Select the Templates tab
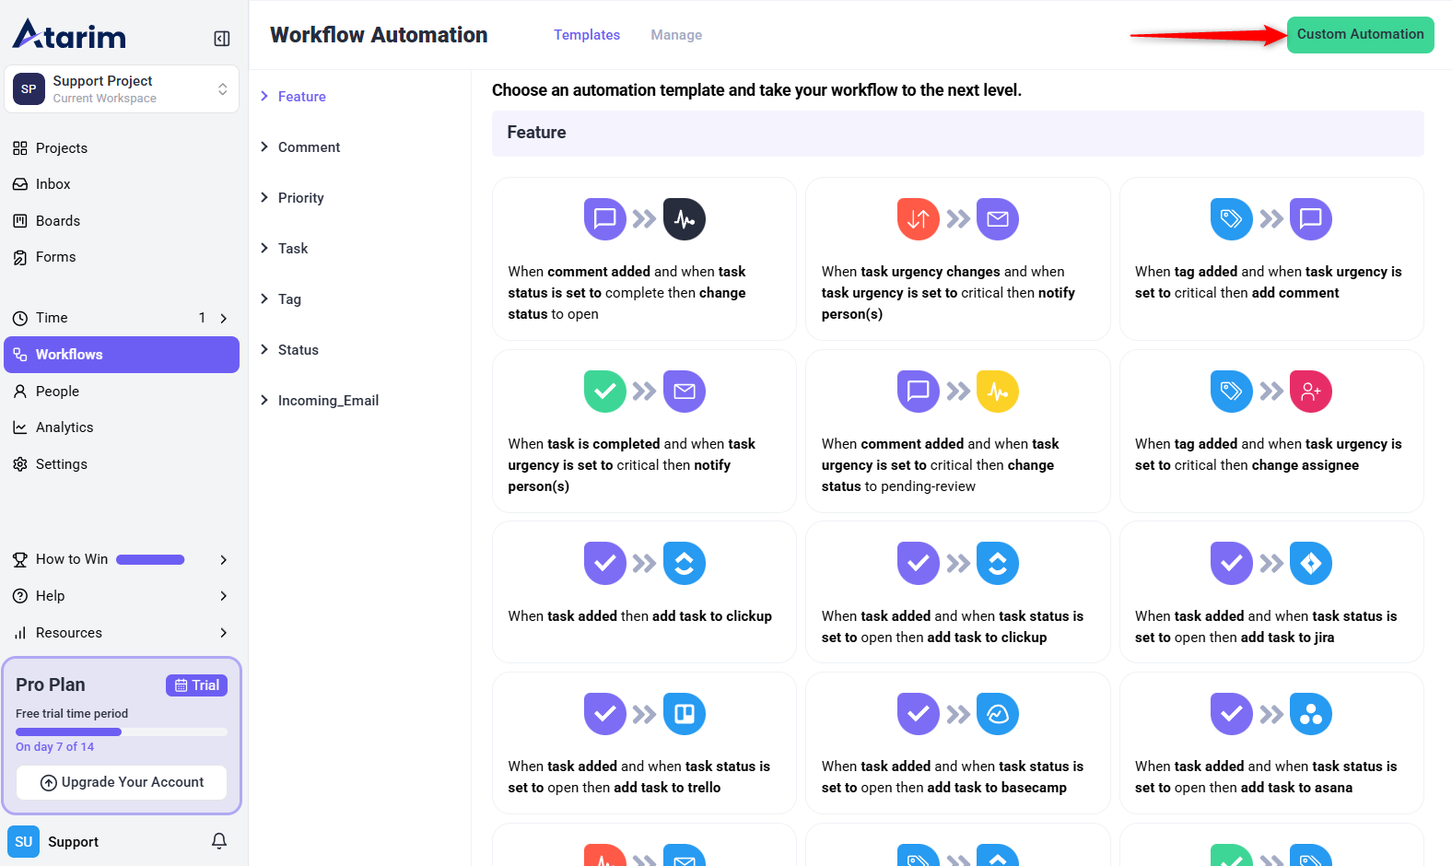The image size is (1452, 866). (586, 35)
